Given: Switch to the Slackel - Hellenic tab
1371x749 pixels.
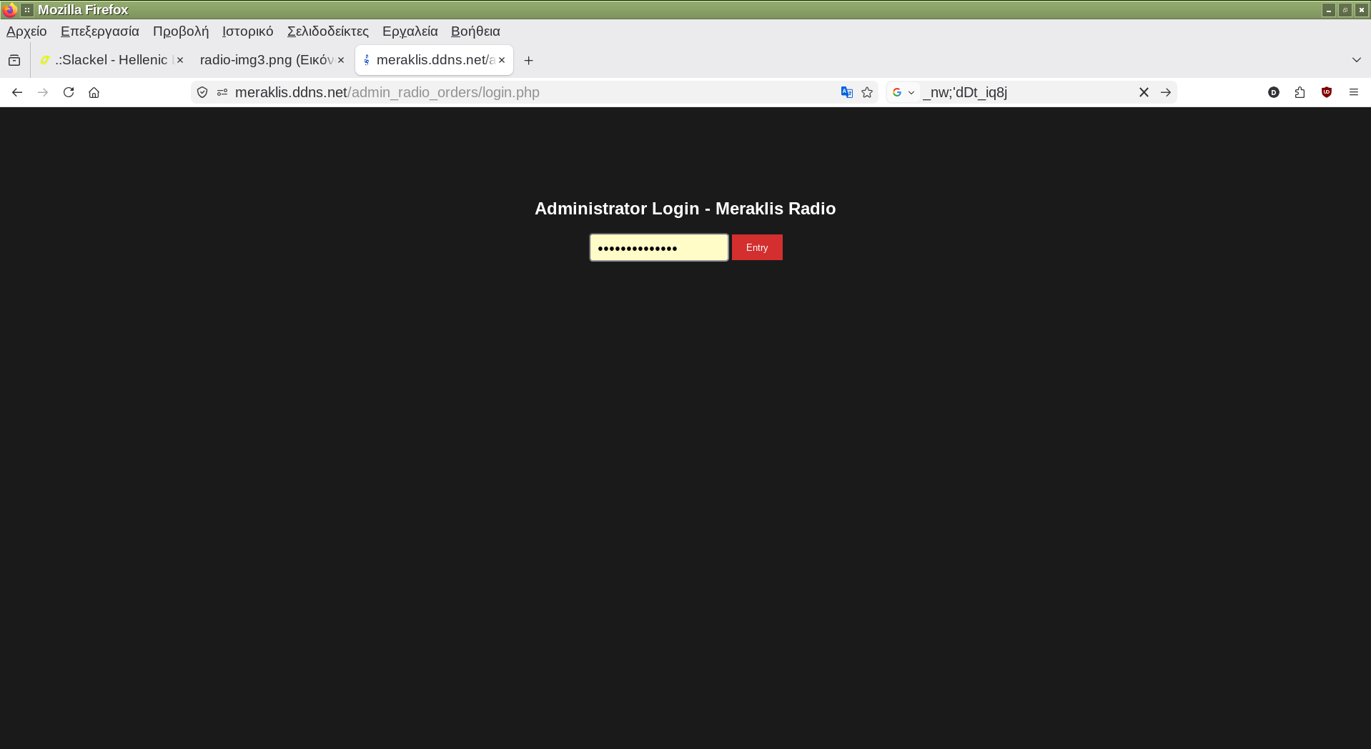Looking at the screenshot, I should [x=111, y=60].
